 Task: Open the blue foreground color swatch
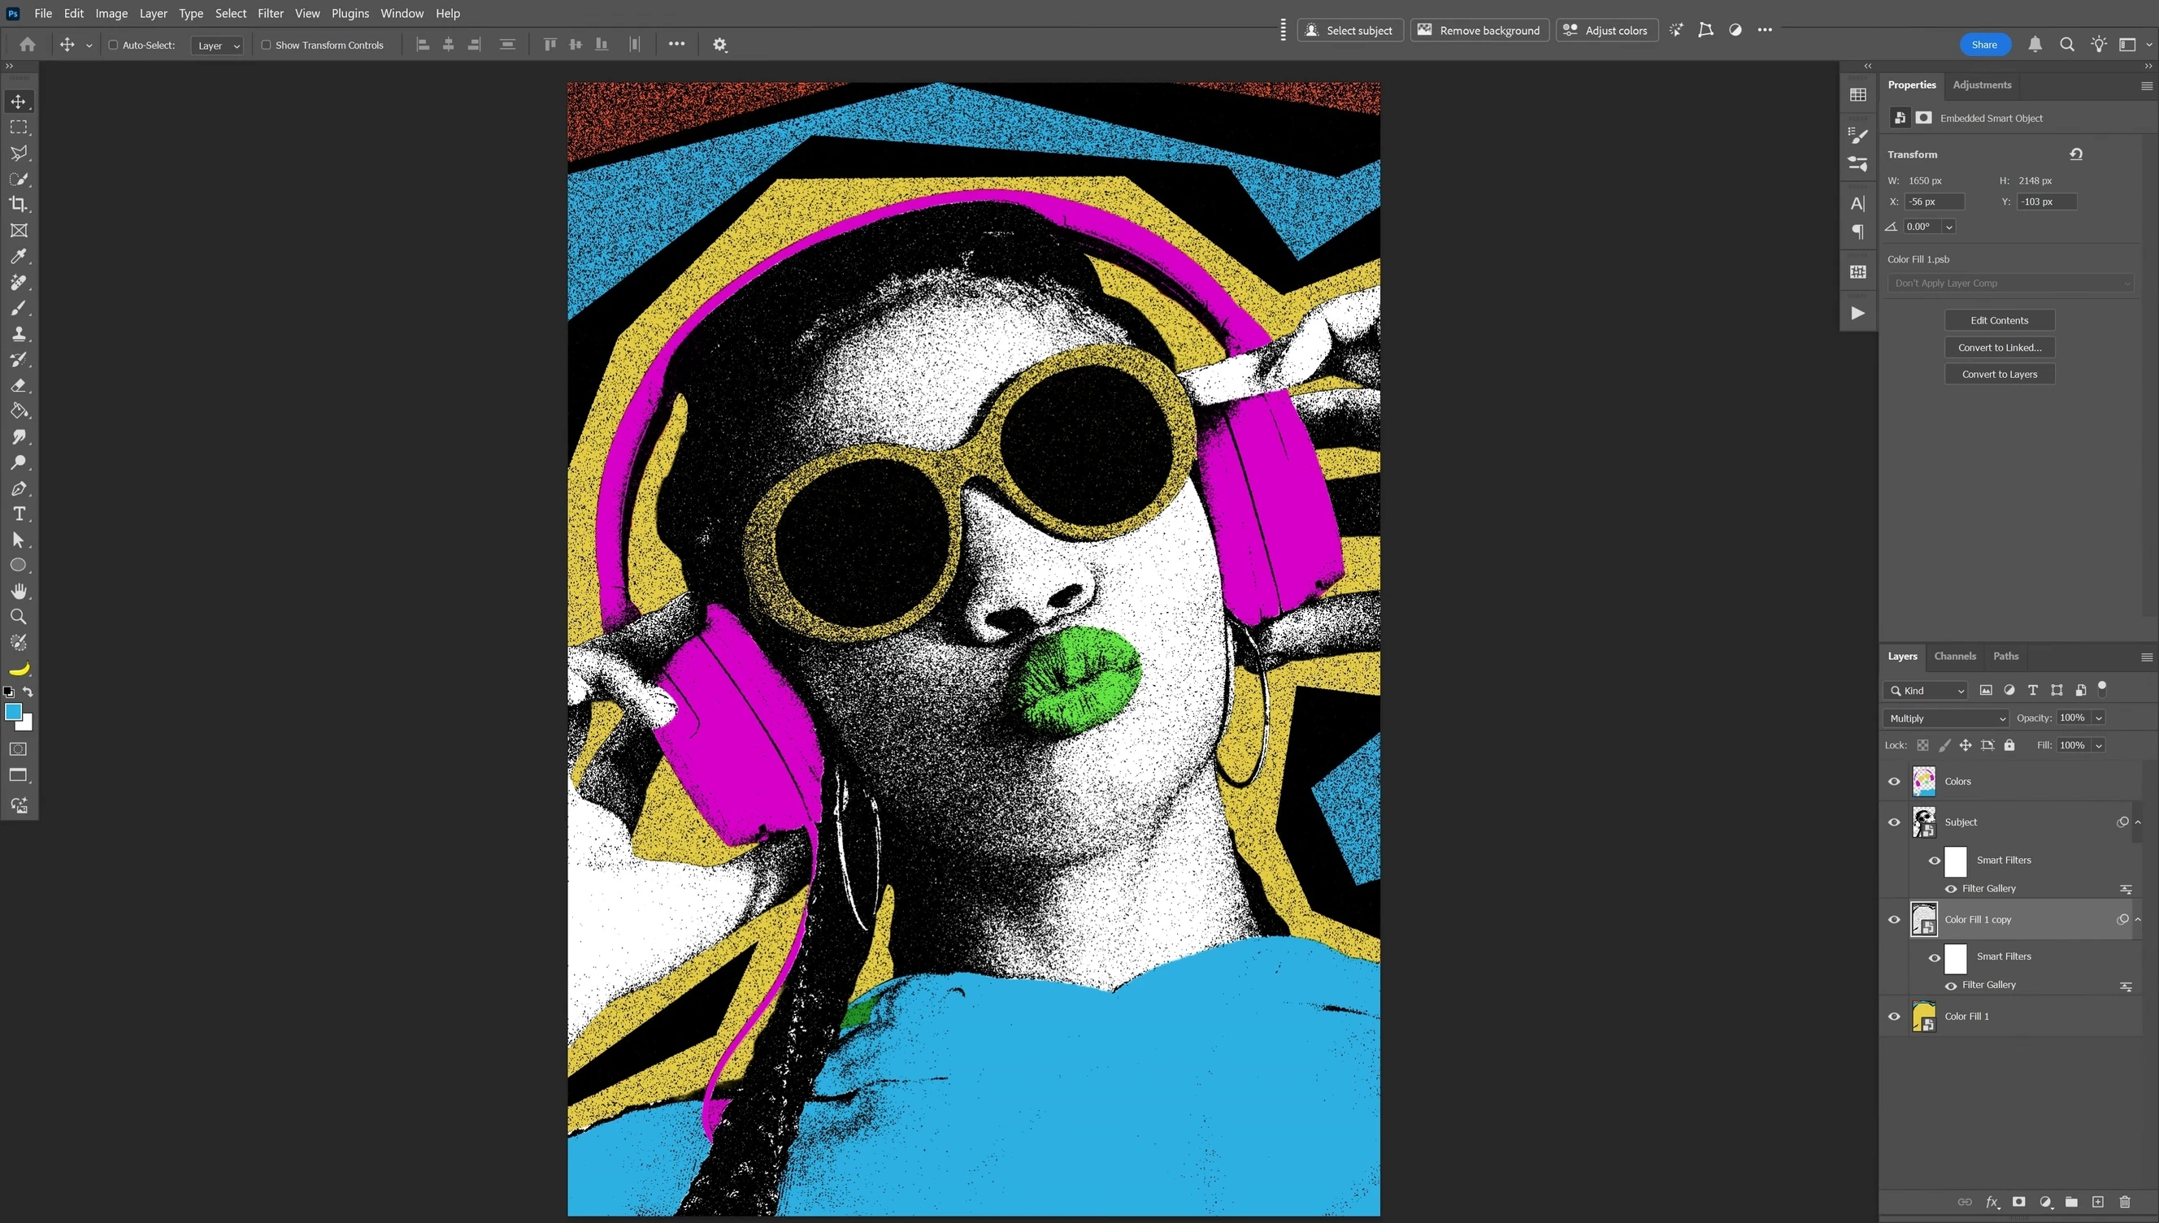click(13, 713)
